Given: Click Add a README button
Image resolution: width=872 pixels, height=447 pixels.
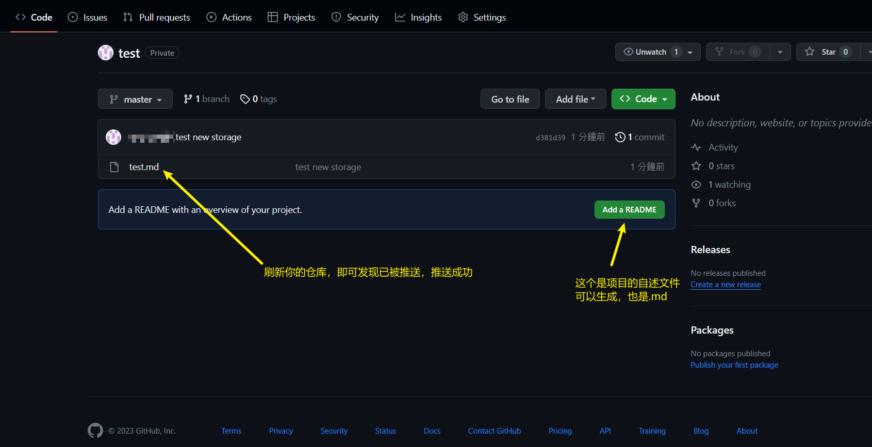Looking at the screenshot, I should 629,210.
